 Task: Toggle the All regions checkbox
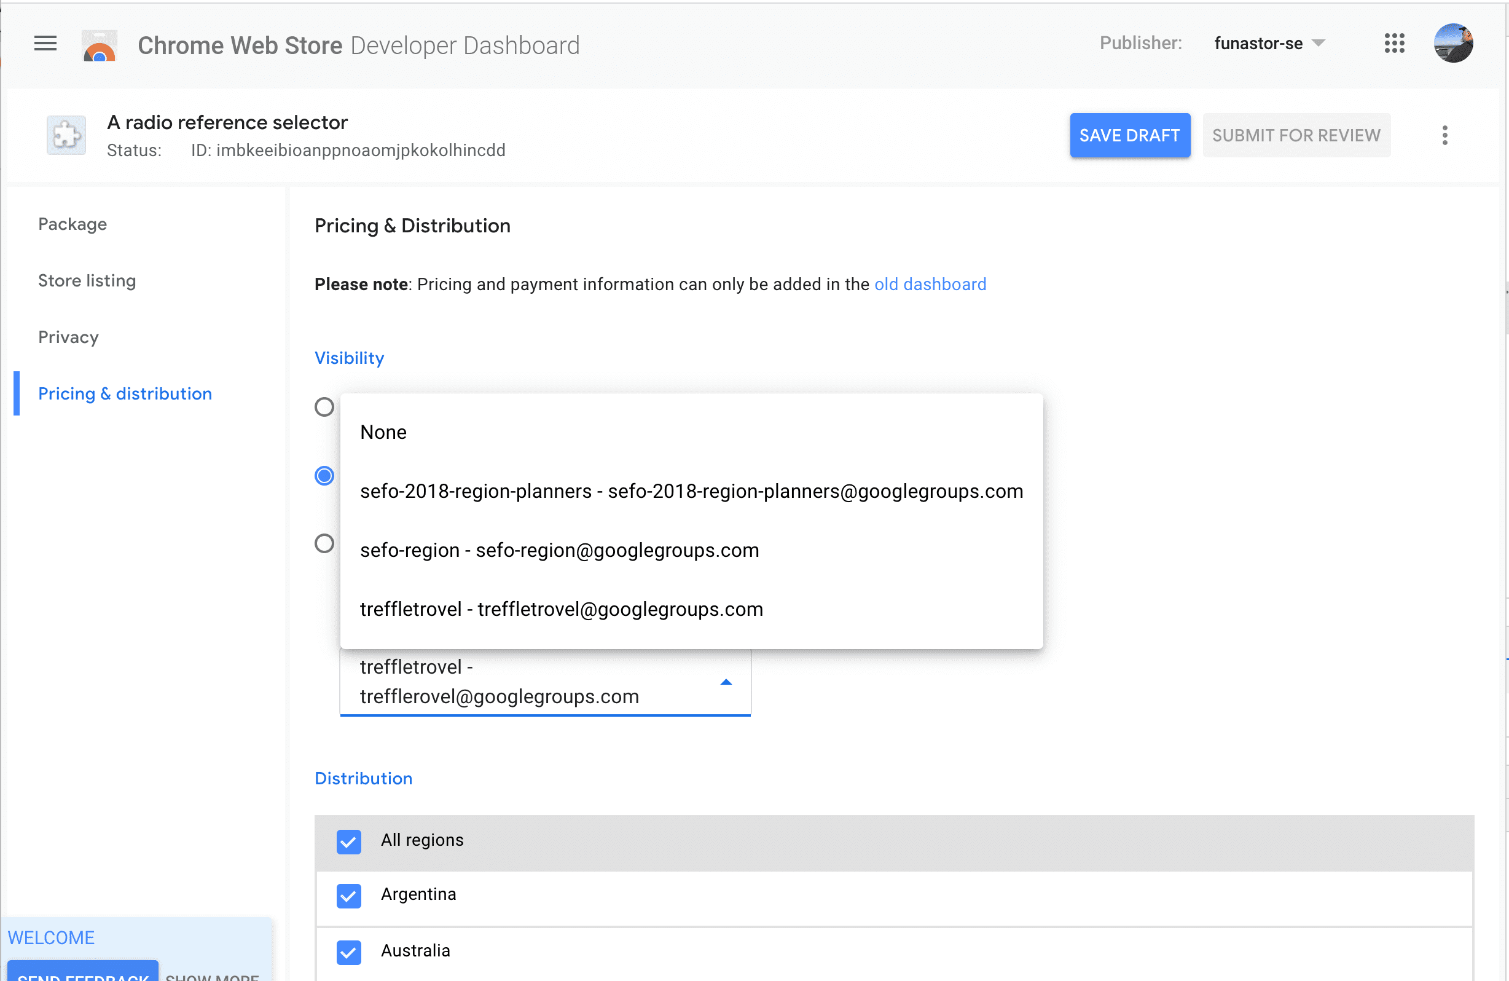pyautogui.click(x=348, y=840)
